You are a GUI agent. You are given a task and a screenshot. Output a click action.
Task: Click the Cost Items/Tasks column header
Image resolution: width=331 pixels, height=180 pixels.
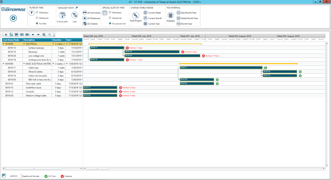coord(12,40)
